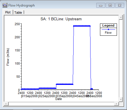This screenshot has width=127, height=110.
Task: Click the horizontal scrollbar track
Action: pos(61,104)
